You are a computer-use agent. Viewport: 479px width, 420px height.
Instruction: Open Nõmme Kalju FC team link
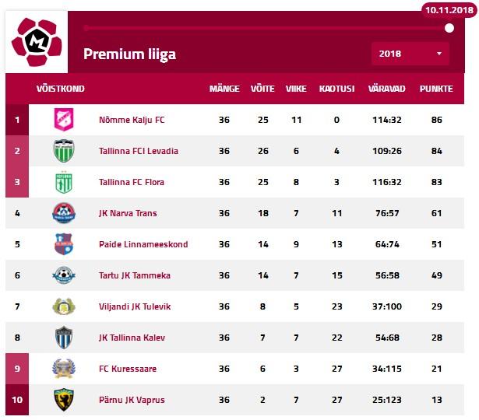coord(132,120)
